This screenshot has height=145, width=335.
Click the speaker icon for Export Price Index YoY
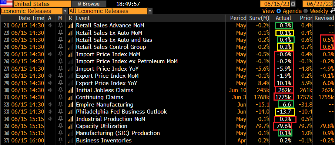pyautogui.click(x=50, y=83)
